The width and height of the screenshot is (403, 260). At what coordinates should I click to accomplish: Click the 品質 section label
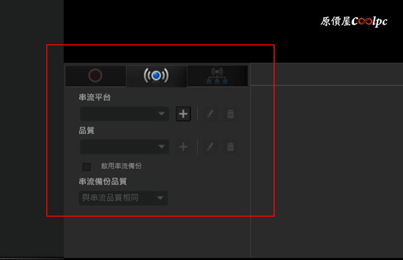86,131
